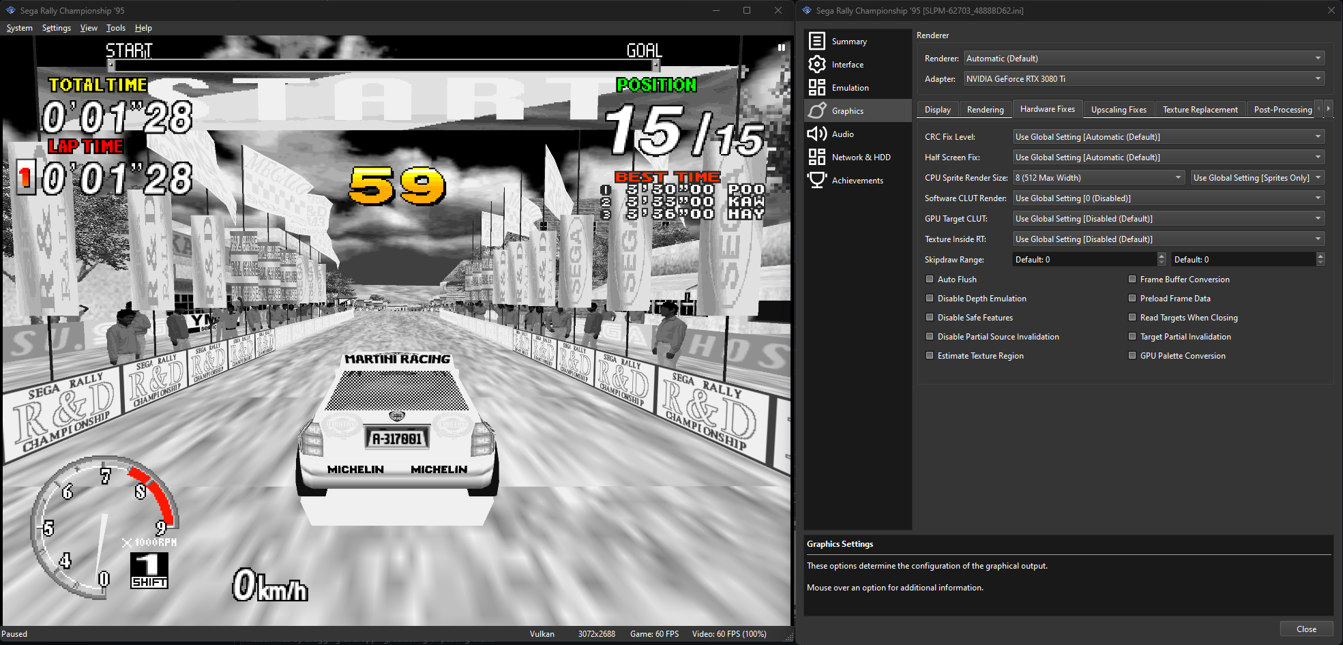Enable the Auto Flush checkbox

tap(930, 279)
